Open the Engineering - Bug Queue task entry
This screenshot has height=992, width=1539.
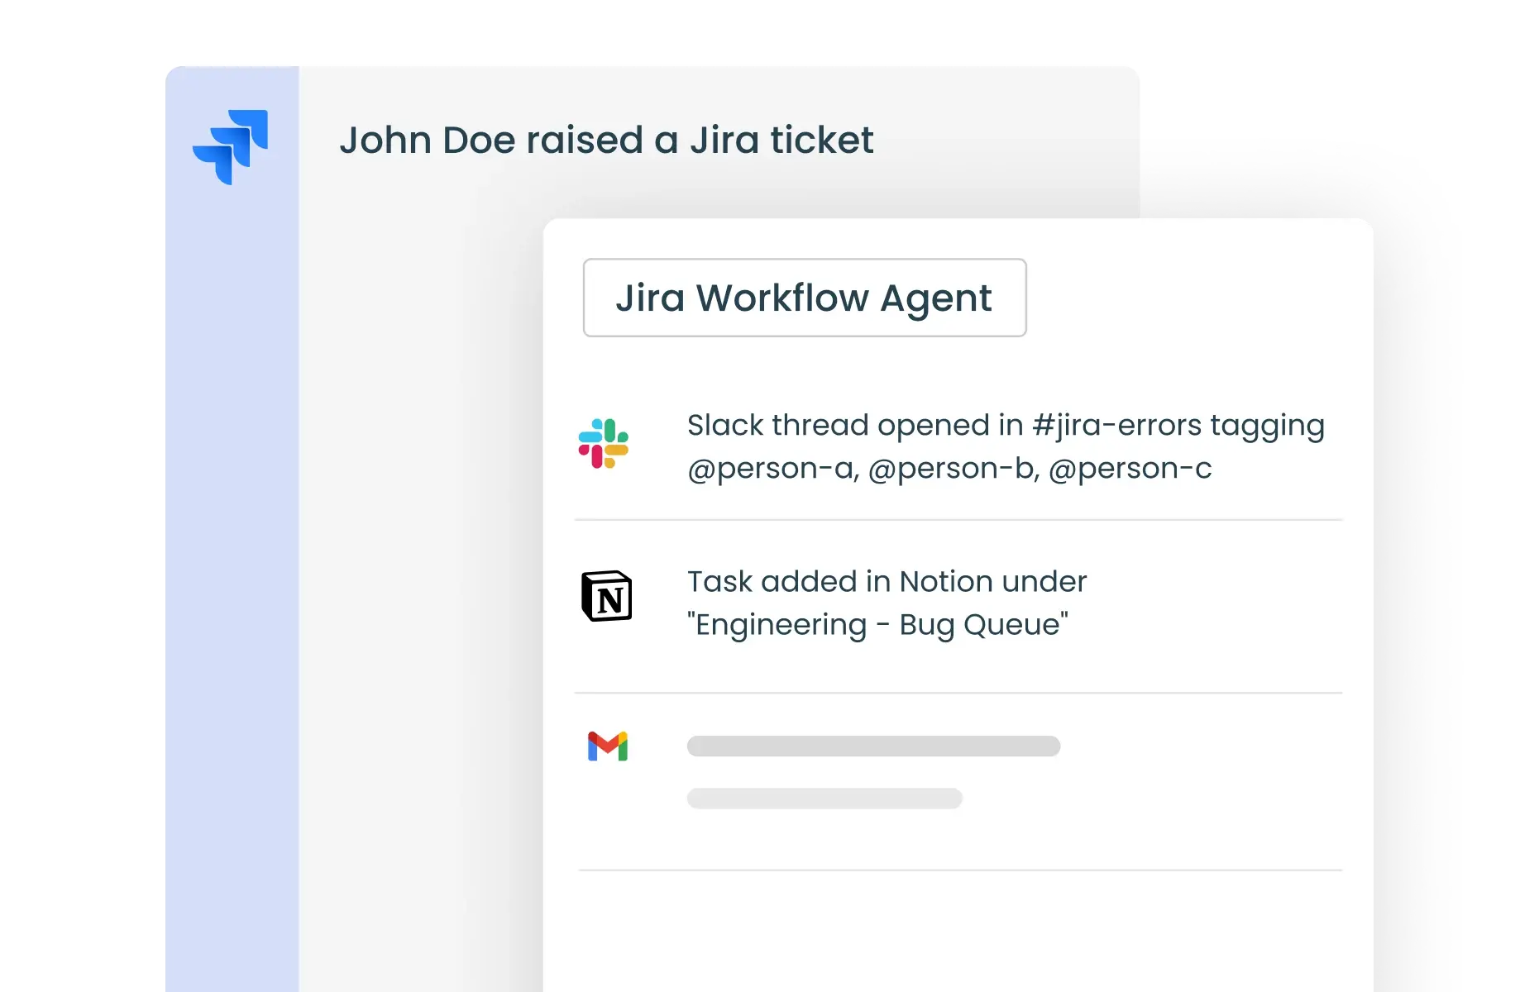pos(878,624)
